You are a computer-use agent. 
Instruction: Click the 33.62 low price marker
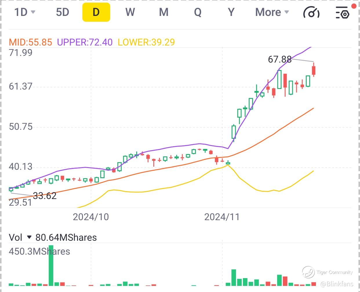pyautogui.click(x=45, y=196)
